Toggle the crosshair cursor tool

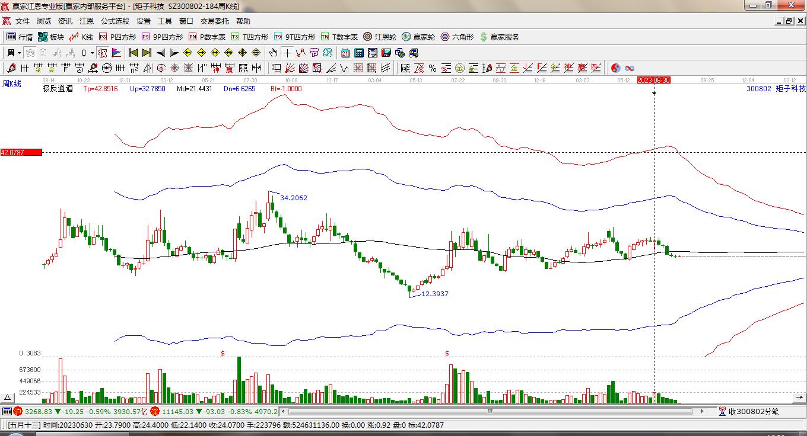click(287, 53)
